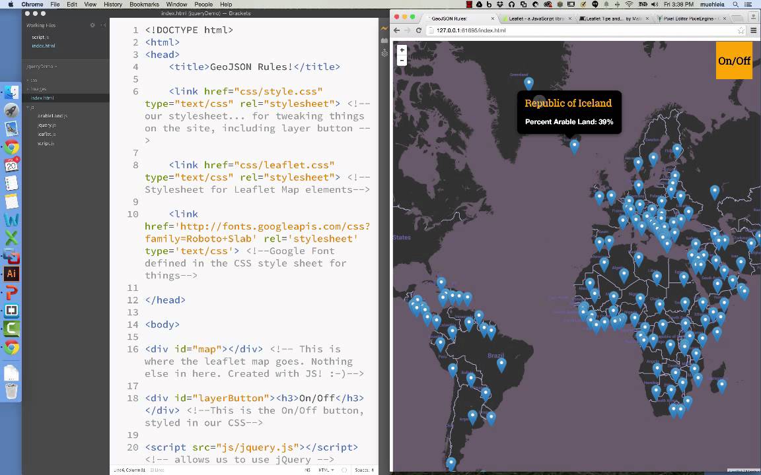
Task: Click the Working Files settings gear icon
Action: click(92, 25)
